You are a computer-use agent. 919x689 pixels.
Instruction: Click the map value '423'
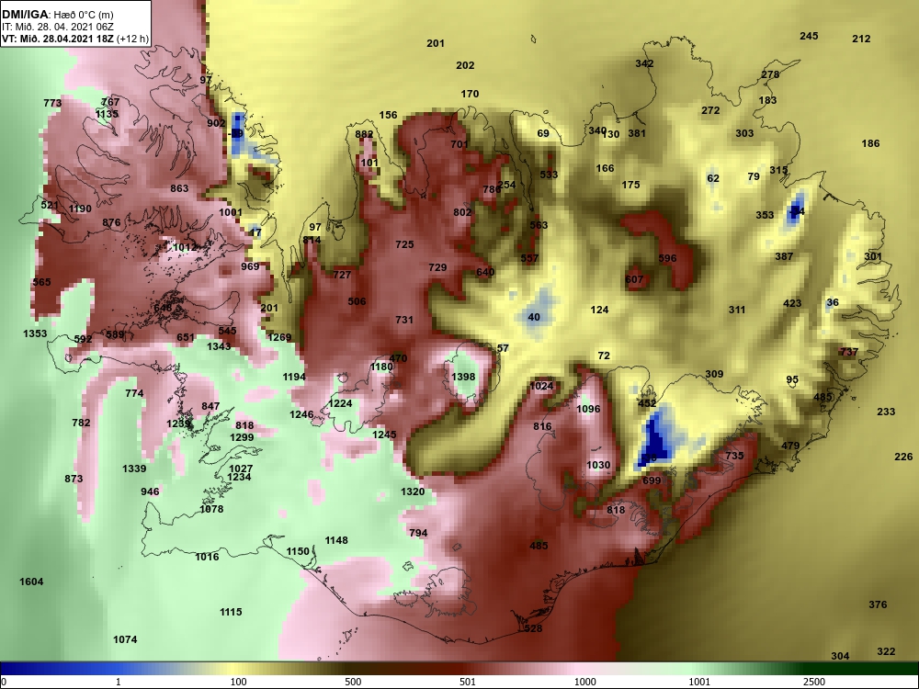point(792,303)
